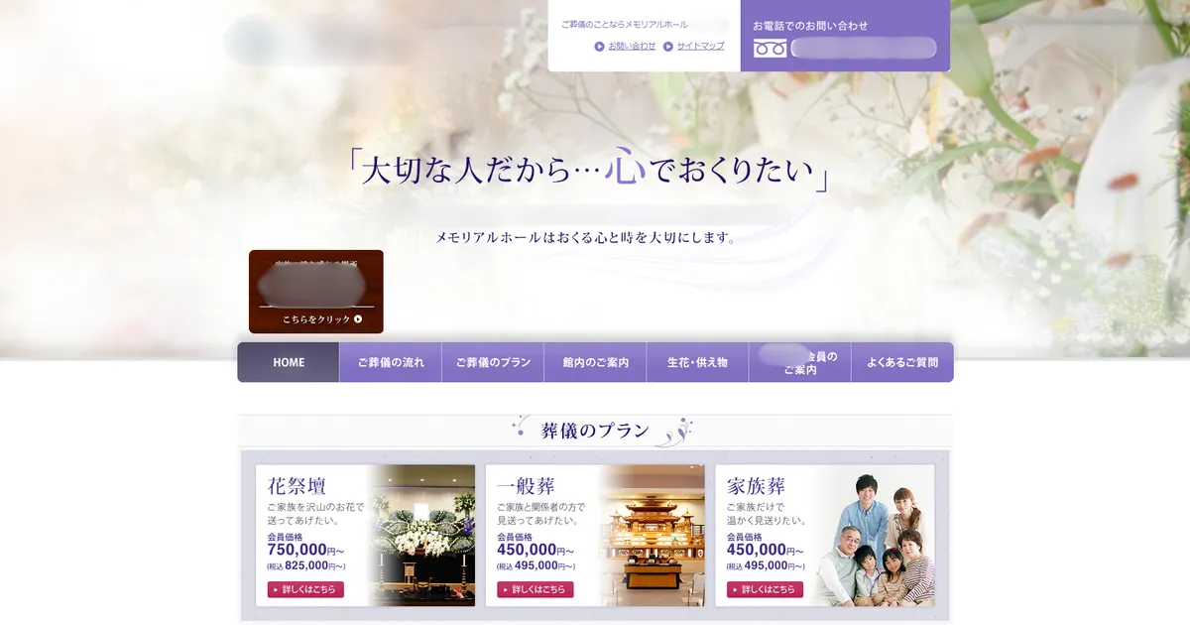Open the よくあるご質問 navigation item
The image size is (1190, 625).
coord(903,361)
